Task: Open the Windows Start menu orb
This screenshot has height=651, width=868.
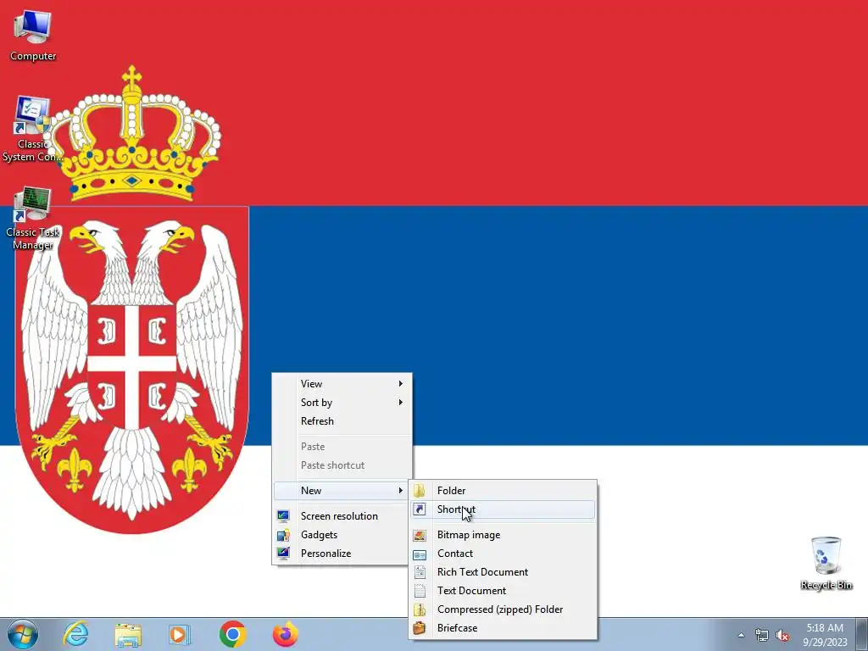Action: pyautogui.click(x=23, y=634)
